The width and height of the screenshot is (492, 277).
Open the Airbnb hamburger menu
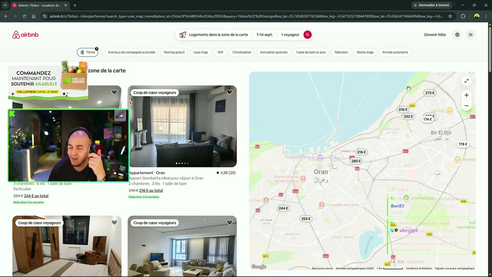(470, 35)
